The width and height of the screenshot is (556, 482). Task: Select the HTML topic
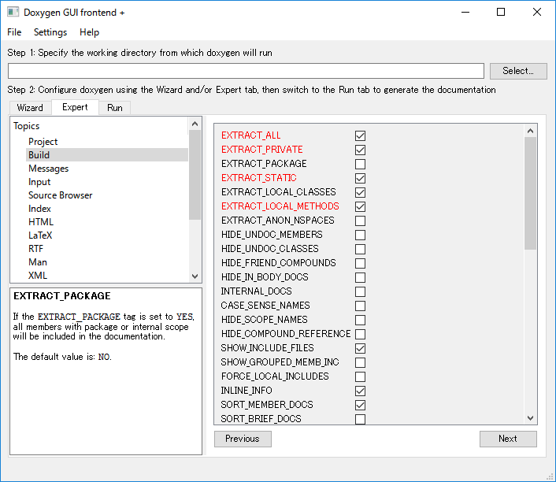[x=41, y=222]
